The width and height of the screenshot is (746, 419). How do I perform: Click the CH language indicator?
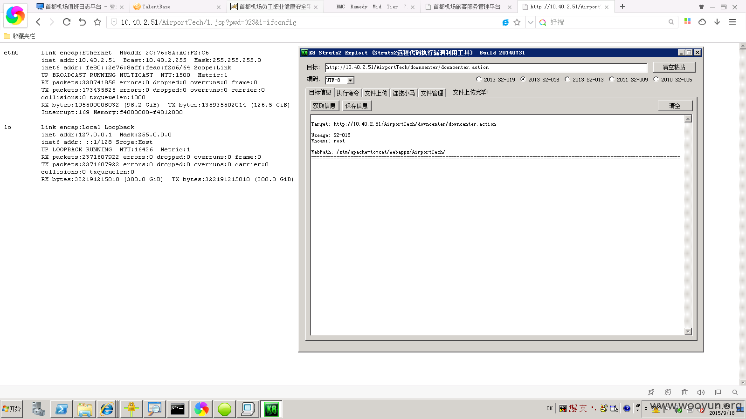[549, 408]
